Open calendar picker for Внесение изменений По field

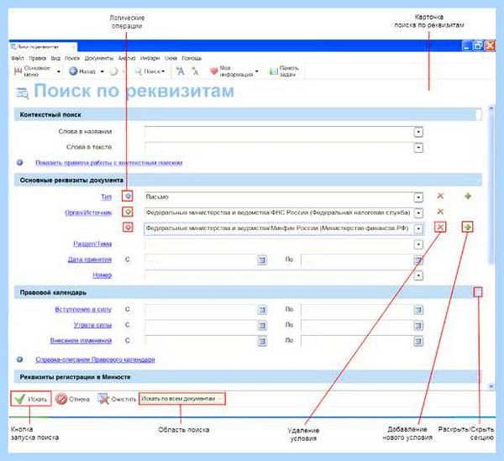(x=418, y=341)
